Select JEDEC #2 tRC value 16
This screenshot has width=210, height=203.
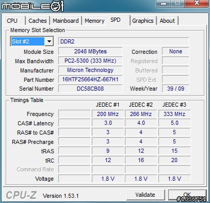click(x=141, y=160)
